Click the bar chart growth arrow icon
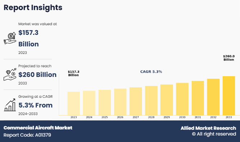This screenshot has width=240, height=142. (10, 105)
